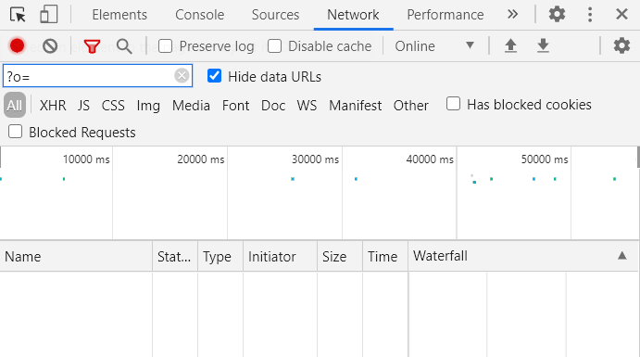Enable the Disable cache checkbox
Screen dimensions: 640x357
275,46
